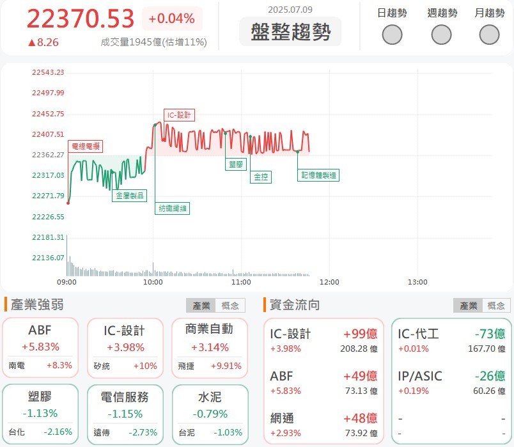Click IC-設計 +99億 in the fund inflow list
This screenshot has width=514, height=447.
[x=323, y=341]
